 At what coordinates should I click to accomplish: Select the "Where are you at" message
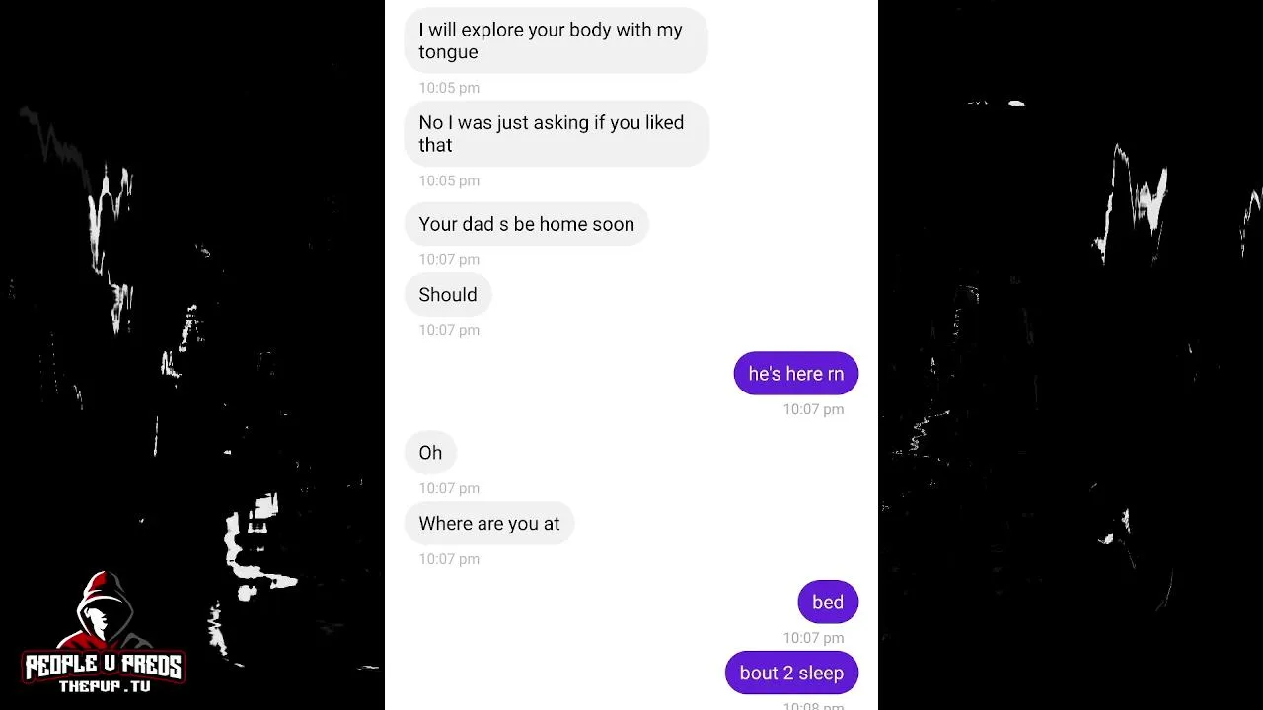(x=489, y=524)
